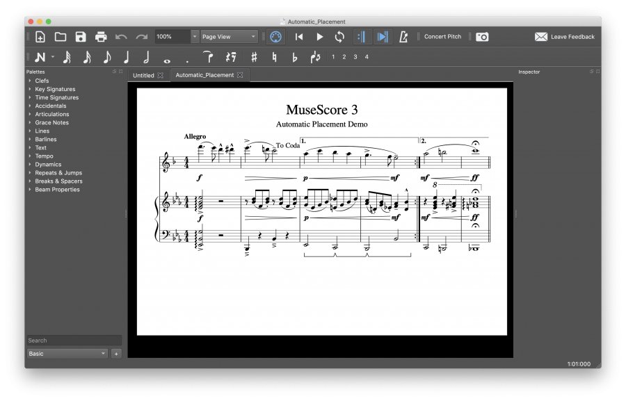
Task: Flip note stem direction
Action: 315,57
